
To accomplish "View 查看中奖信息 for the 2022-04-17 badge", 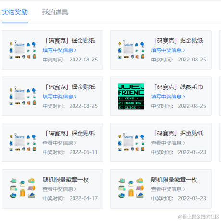I will 60,189.
